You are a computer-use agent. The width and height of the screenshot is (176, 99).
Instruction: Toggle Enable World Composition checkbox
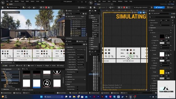click(78, 87)
